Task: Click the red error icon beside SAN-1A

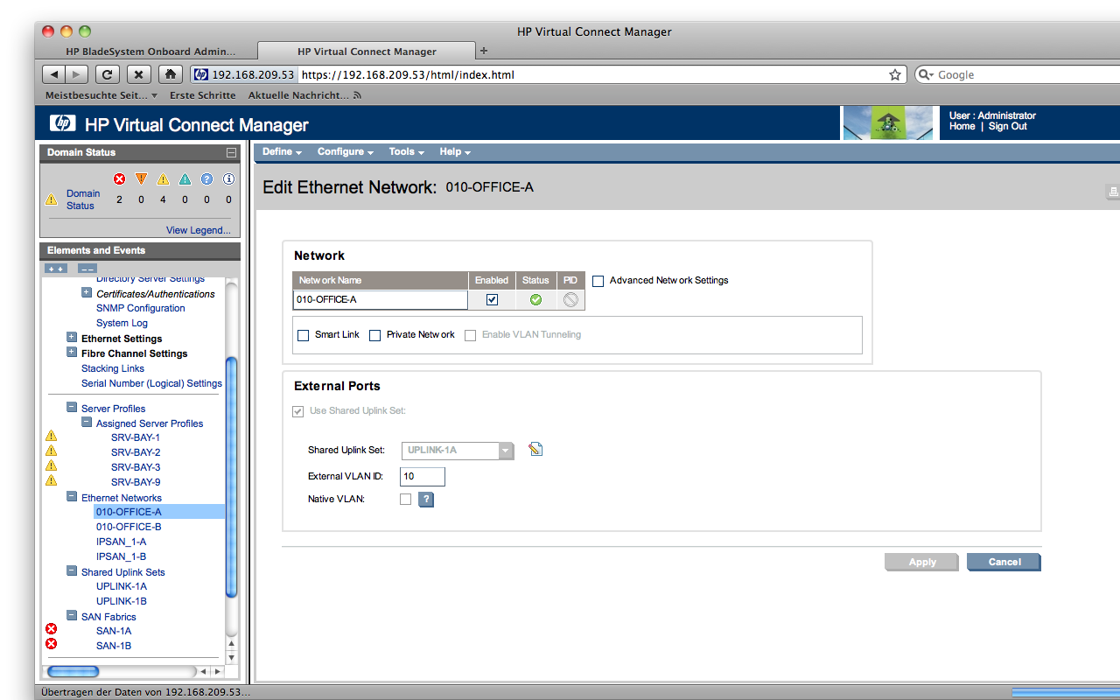Action: (51, 629)
